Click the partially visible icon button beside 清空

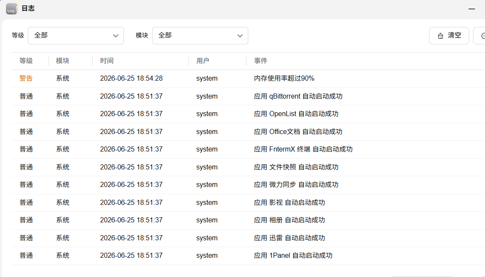pyautogui.click(x=480, y=36)
